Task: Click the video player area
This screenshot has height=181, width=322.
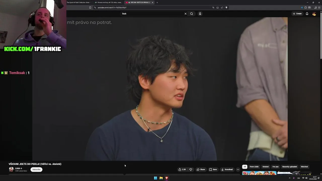Action: [x=160, y=89]
